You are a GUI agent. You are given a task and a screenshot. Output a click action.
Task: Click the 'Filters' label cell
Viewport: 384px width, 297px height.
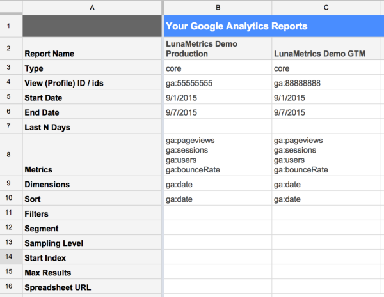(92, 213)
